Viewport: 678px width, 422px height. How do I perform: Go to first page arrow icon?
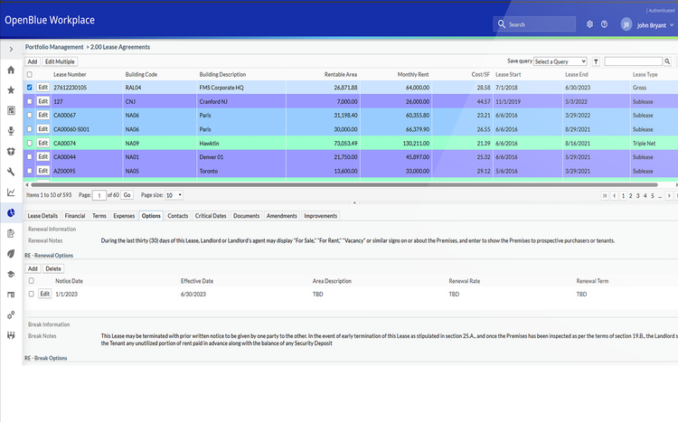605,196
